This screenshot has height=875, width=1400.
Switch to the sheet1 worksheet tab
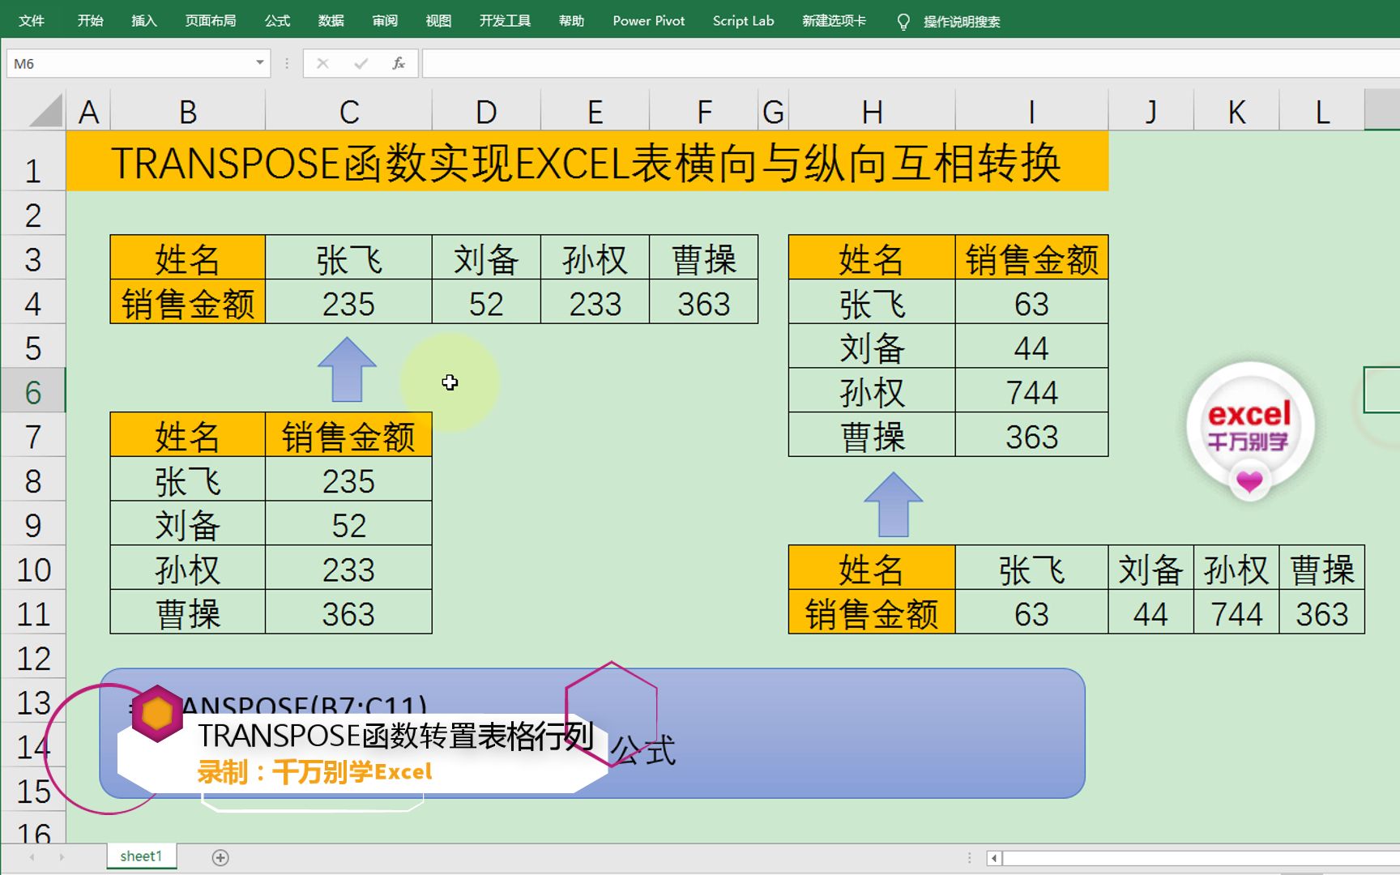click(141, 856)
